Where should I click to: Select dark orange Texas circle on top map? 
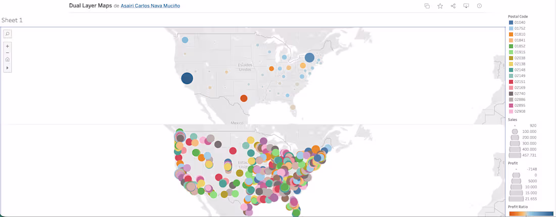coord(244,98)
